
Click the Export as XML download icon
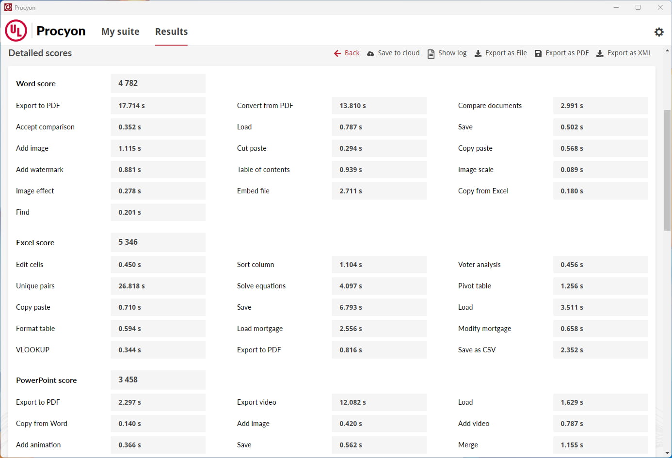click(x=600, y=53)
